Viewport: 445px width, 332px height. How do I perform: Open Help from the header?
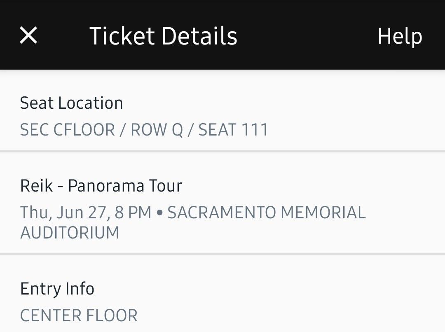tap(400, 36)
